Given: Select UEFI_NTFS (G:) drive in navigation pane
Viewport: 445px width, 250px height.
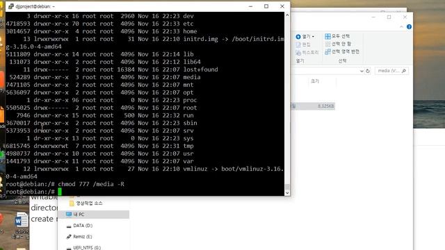Looking at the screenshot, I should (86, 247).
